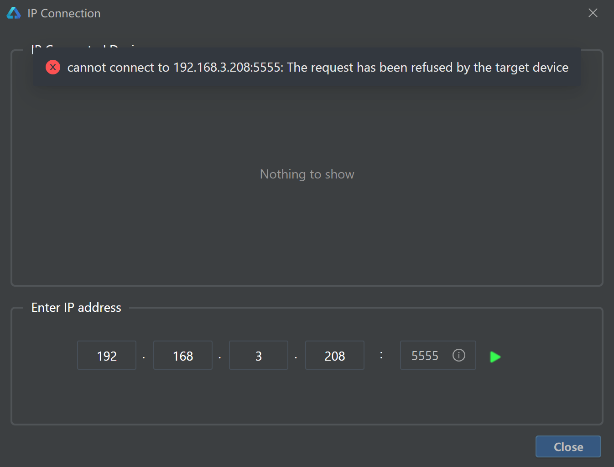Select the first octet field showing 192
Screen dimensions: 614x467
(x=107, y=355)
